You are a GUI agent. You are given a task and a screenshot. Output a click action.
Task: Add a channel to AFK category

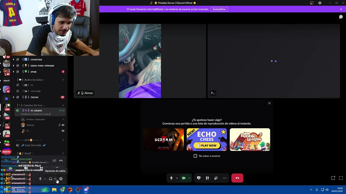tap(63, 140)
